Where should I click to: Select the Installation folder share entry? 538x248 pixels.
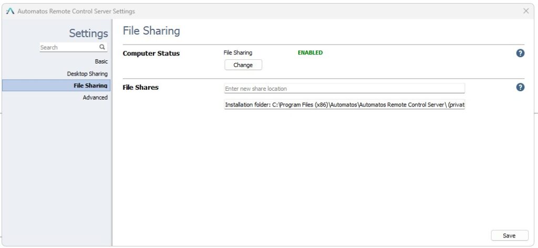344,105
